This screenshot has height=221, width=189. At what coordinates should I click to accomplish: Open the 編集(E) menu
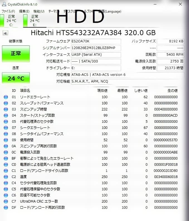pyautogui.click(x=24, y=11)
